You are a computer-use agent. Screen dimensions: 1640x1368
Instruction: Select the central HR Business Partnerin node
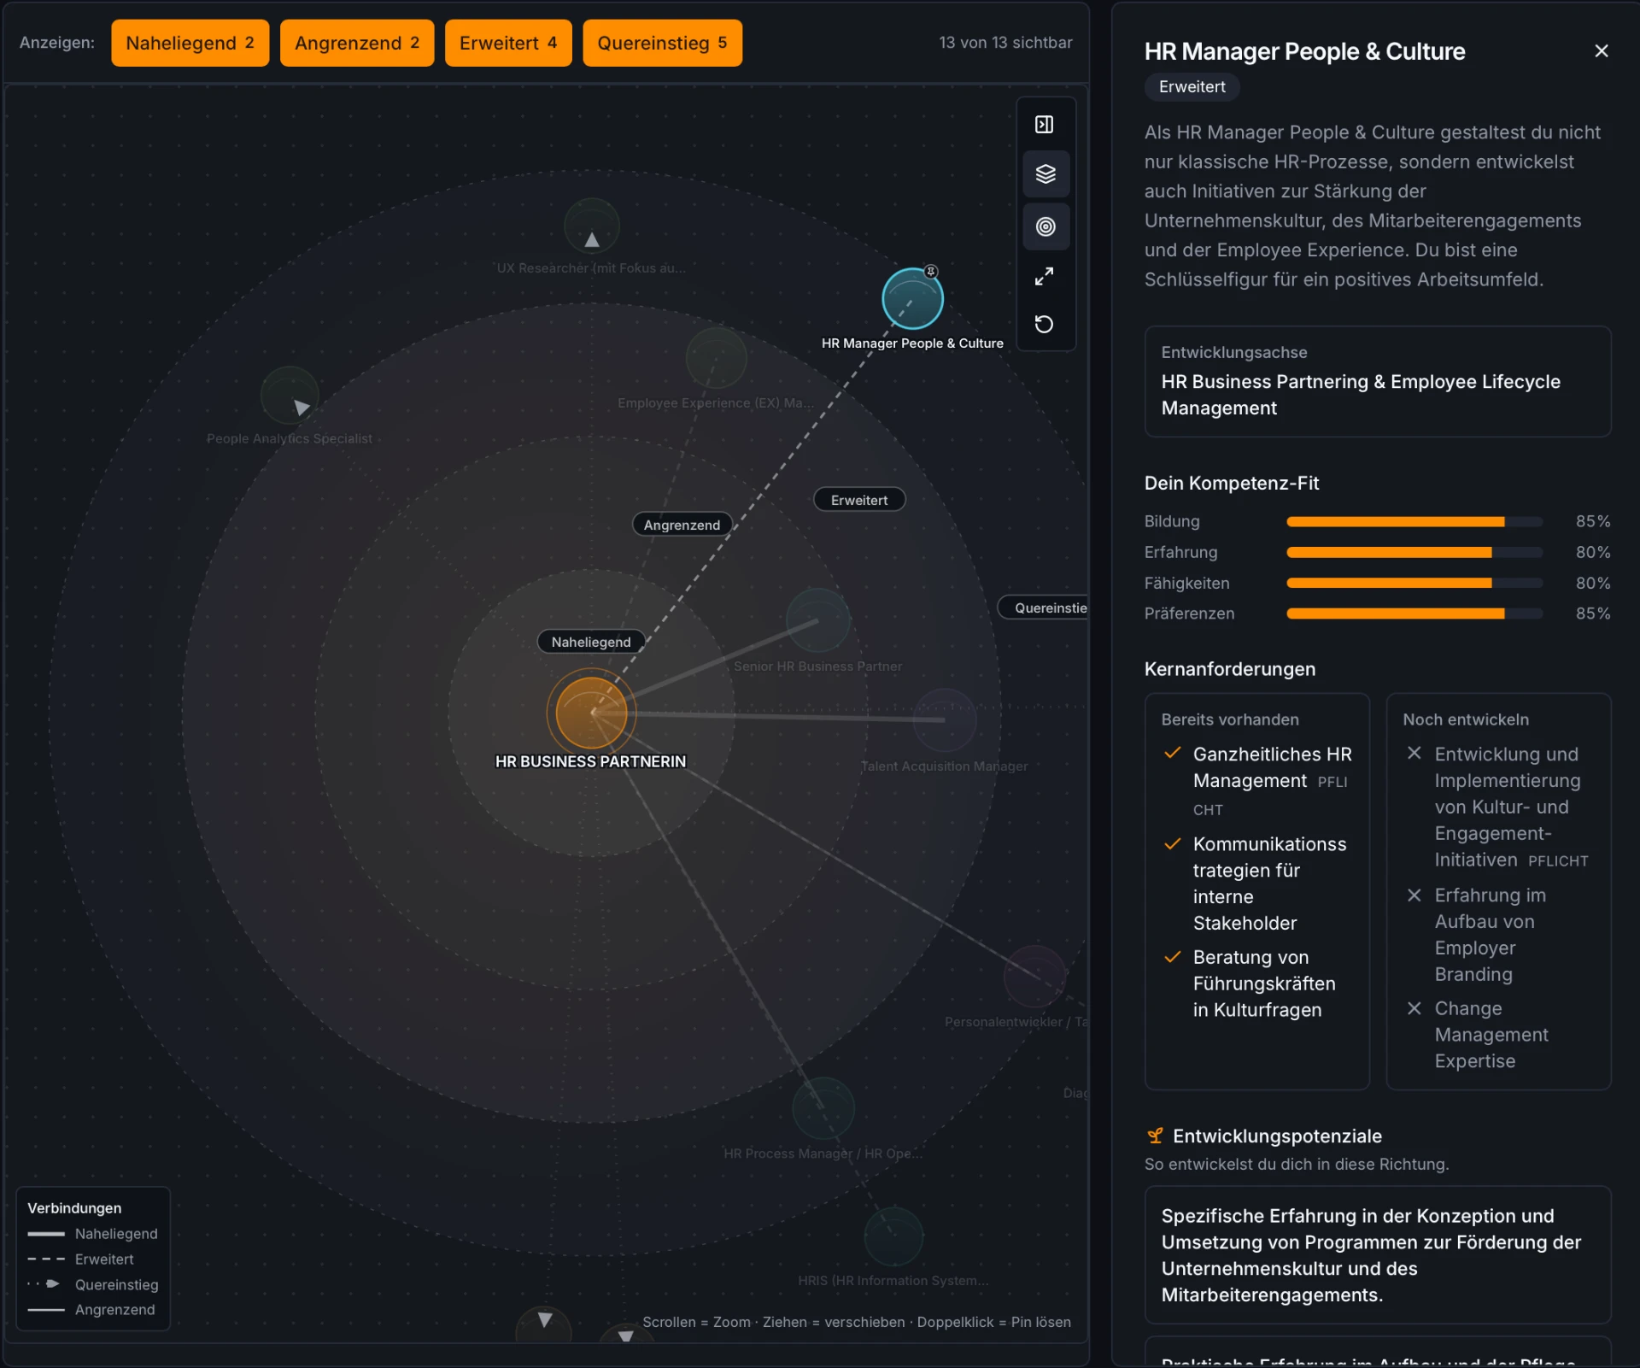point(591,713)
